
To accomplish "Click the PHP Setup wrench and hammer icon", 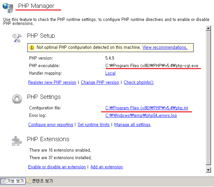I will [x=17, y=38].
